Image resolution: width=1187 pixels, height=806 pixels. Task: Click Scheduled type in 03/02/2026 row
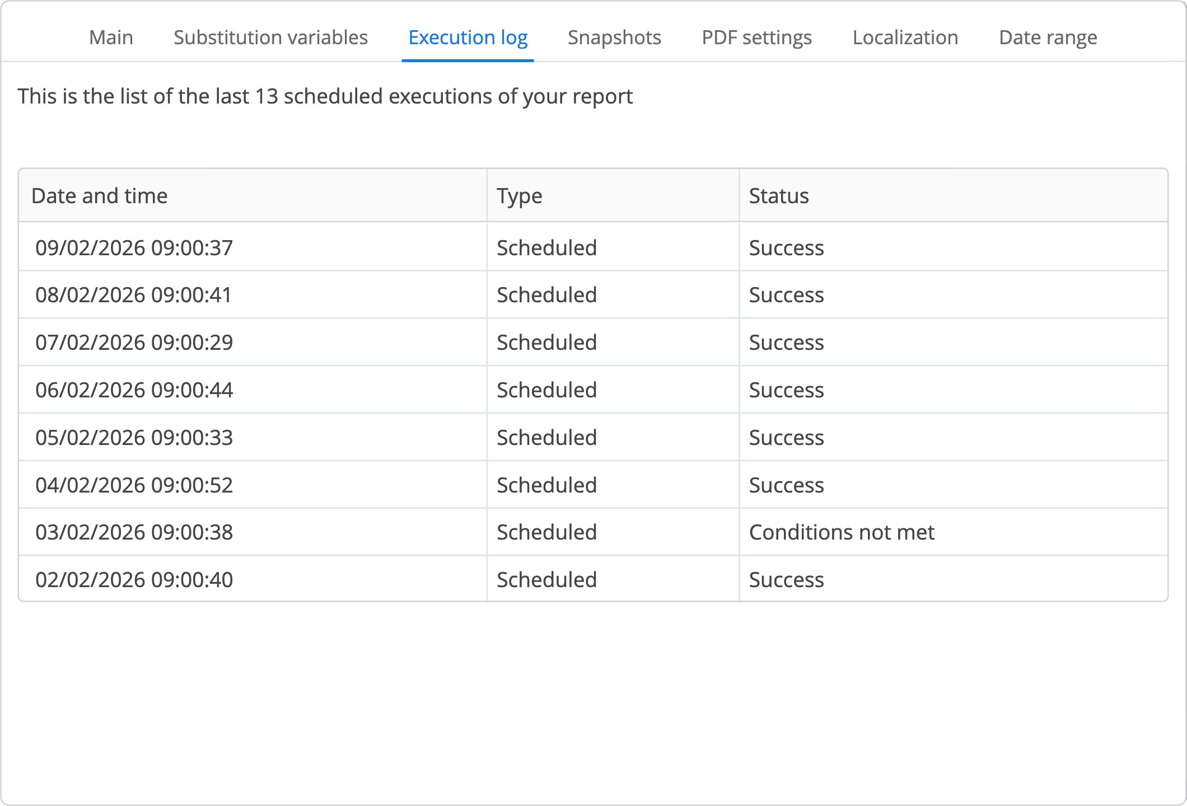pos(546,532)
